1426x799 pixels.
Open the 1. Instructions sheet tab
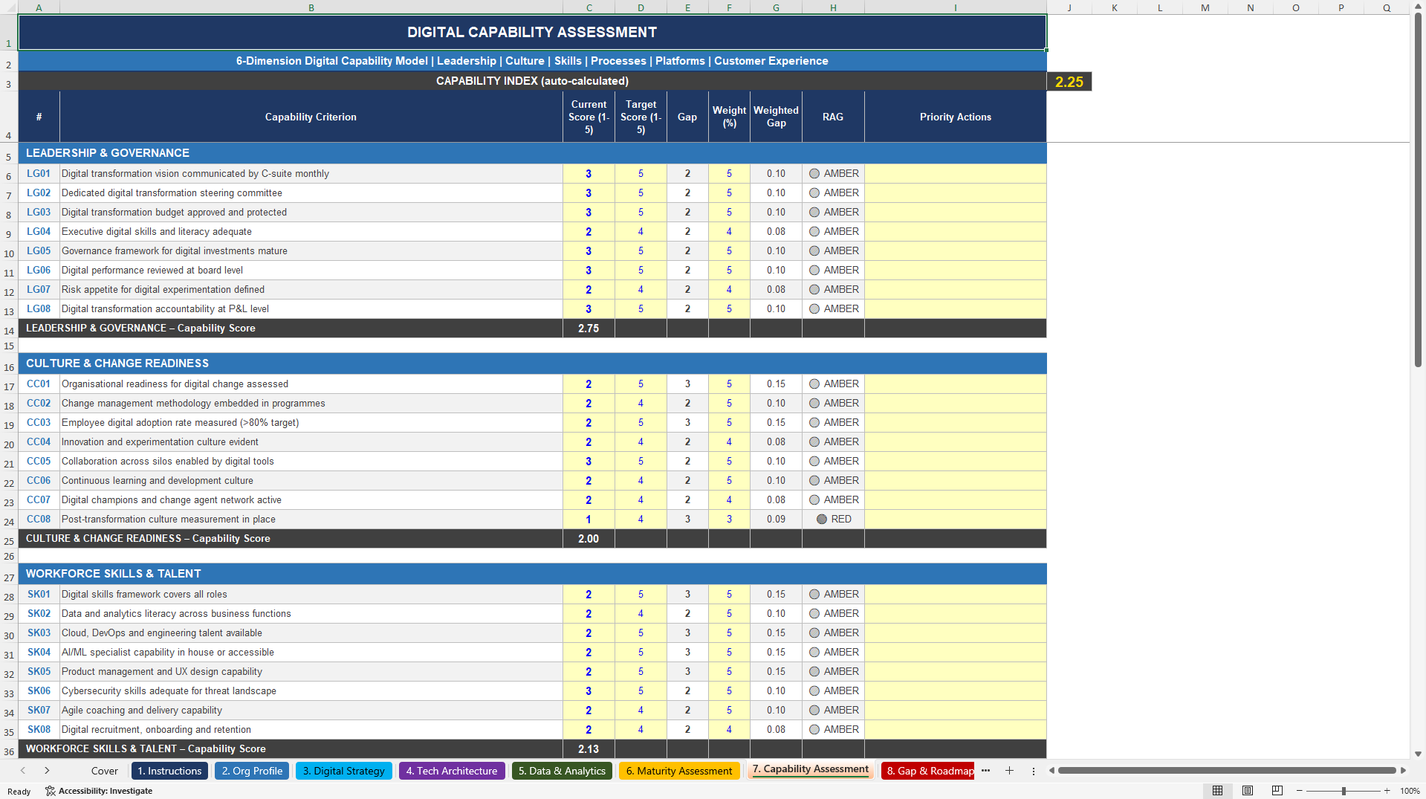point(169,771)
